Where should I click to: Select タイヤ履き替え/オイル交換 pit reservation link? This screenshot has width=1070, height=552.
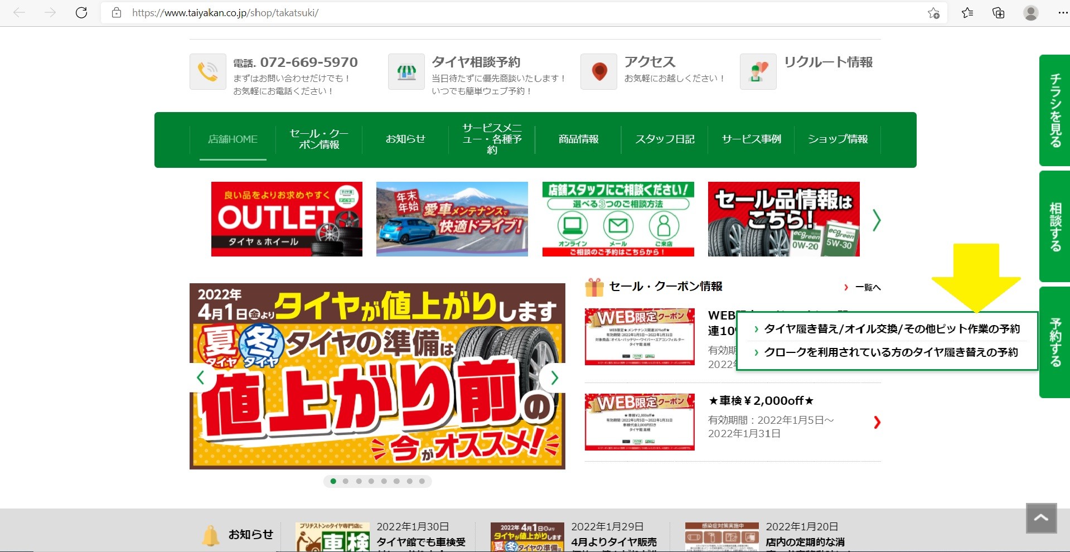click(891, 329)
